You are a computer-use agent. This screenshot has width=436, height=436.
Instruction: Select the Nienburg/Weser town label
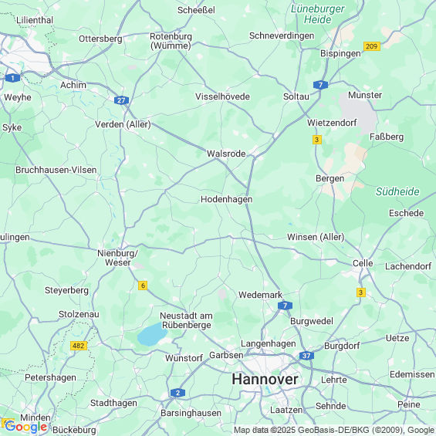117,258
